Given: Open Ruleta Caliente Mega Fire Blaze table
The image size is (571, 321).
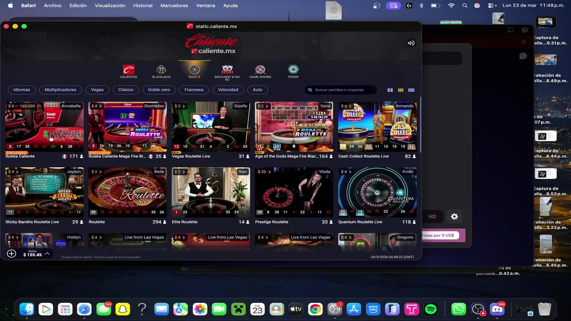Looking at the screenshot, I should pos(128,127).
